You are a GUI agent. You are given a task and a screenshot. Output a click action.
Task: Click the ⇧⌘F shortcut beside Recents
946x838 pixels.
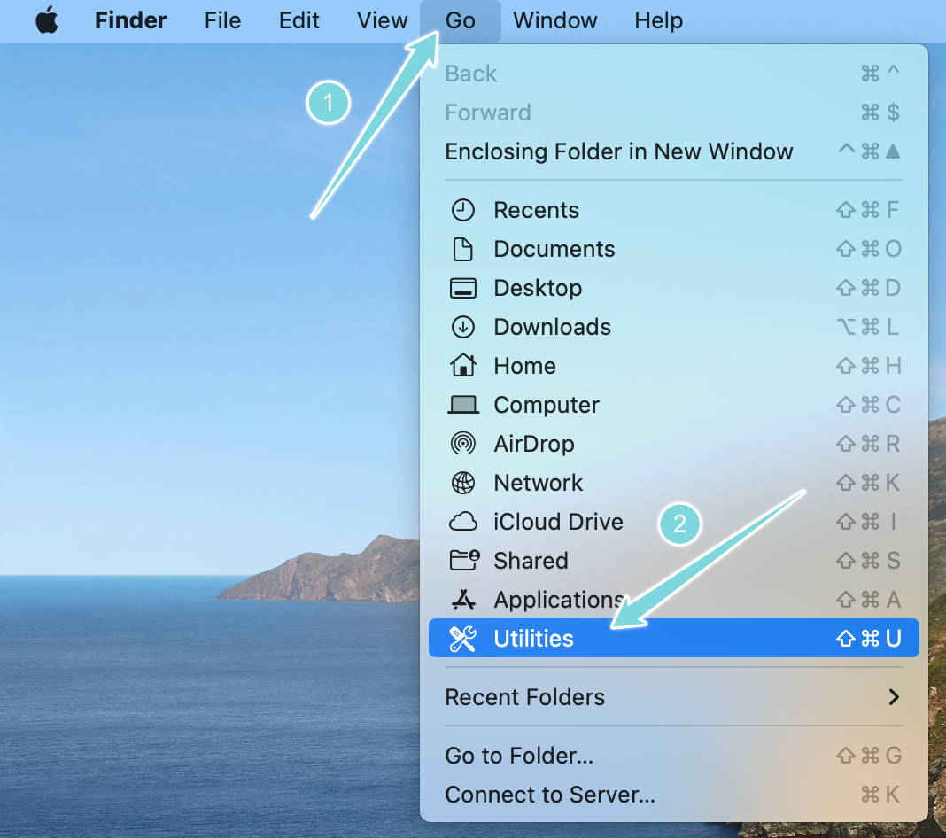coord(867,210)
